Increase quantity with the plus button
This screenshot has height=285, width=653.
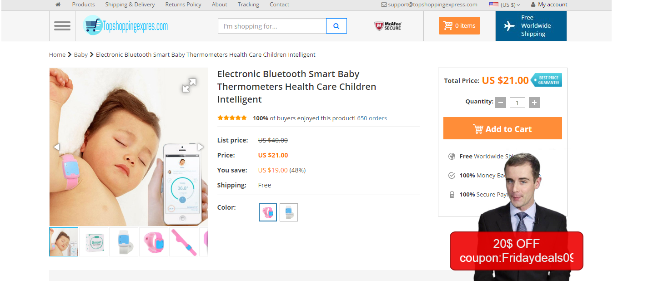[x=534, y=103]
